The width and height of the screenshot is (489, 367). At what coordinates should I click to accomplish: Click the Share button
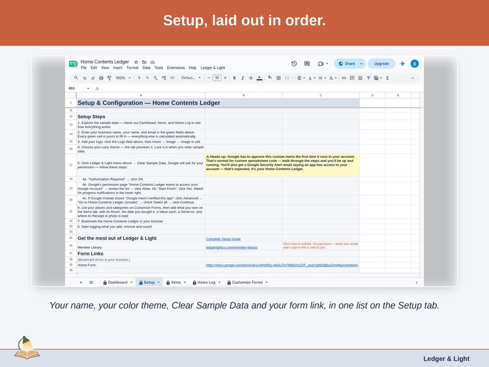[x=346, y=63]
